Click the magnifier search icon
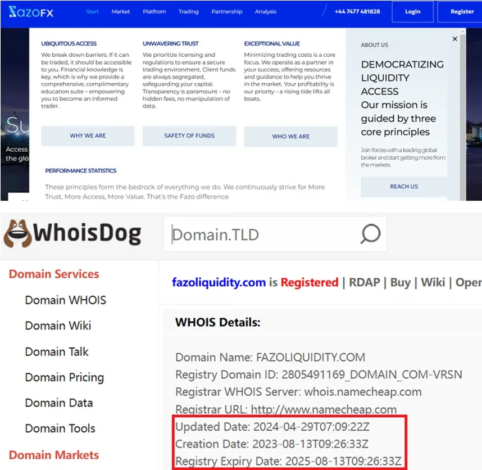482x470 pixels. pyautogui.click(x=370, y=234)
